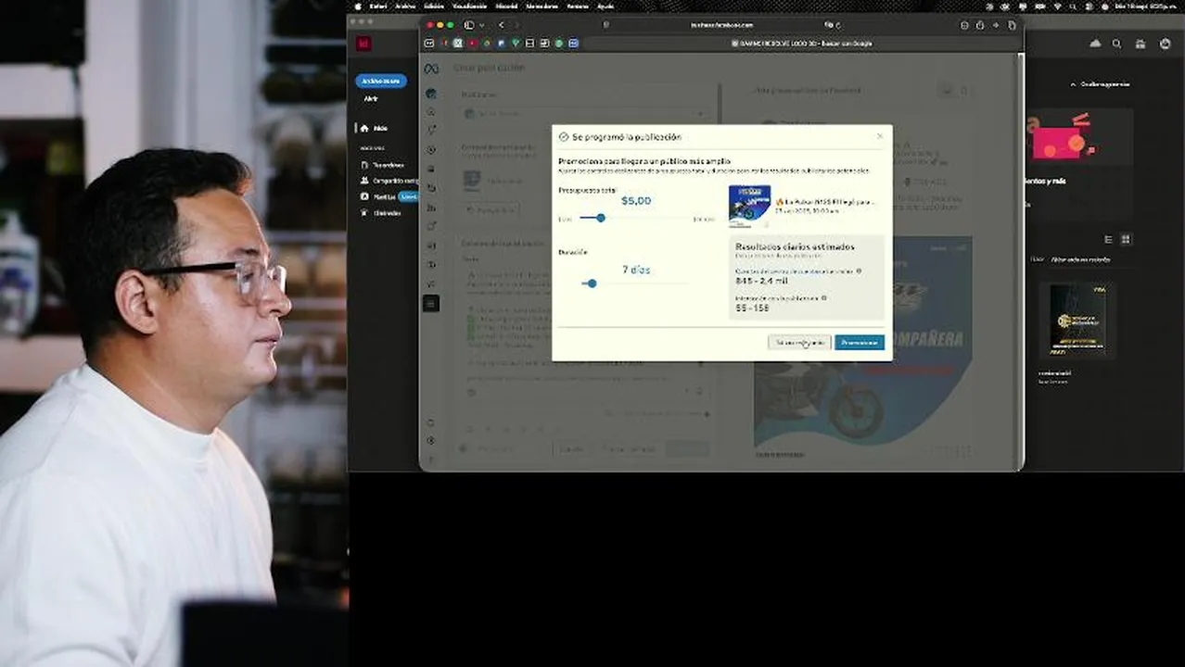Image resolution: width=1185 pixels, height=667 pixels.
Task: Click the Safari address bar
Action: (x=721, y=25)
